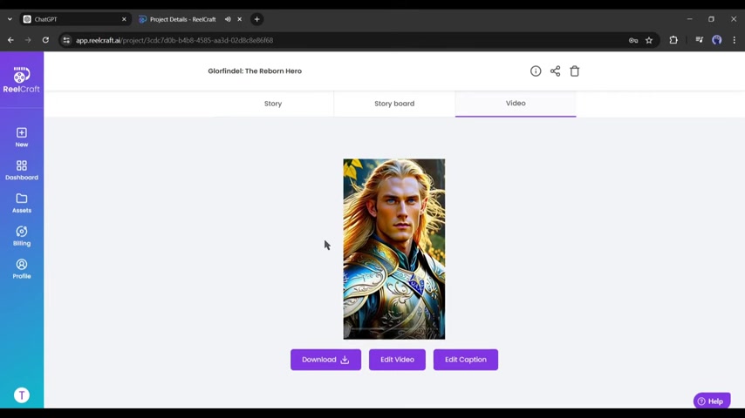Image resolution: width=745 pixels, height=418 pixels.
Task: Open the browser extensions puzzle icon
Action: (673, 40)
